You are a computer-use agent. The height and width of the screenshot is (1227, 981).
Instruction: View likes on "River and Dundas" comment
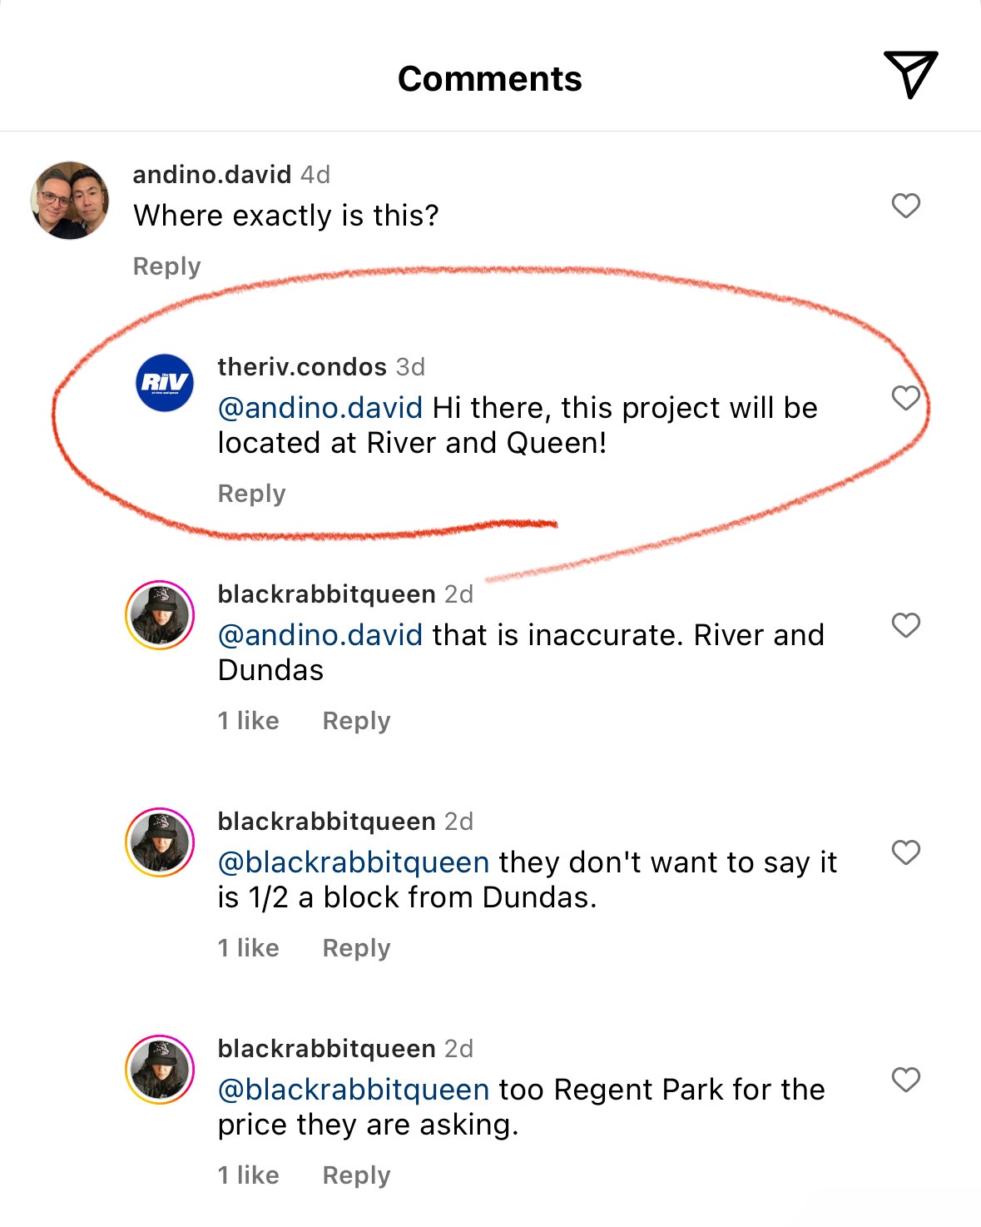coord(248,721)
